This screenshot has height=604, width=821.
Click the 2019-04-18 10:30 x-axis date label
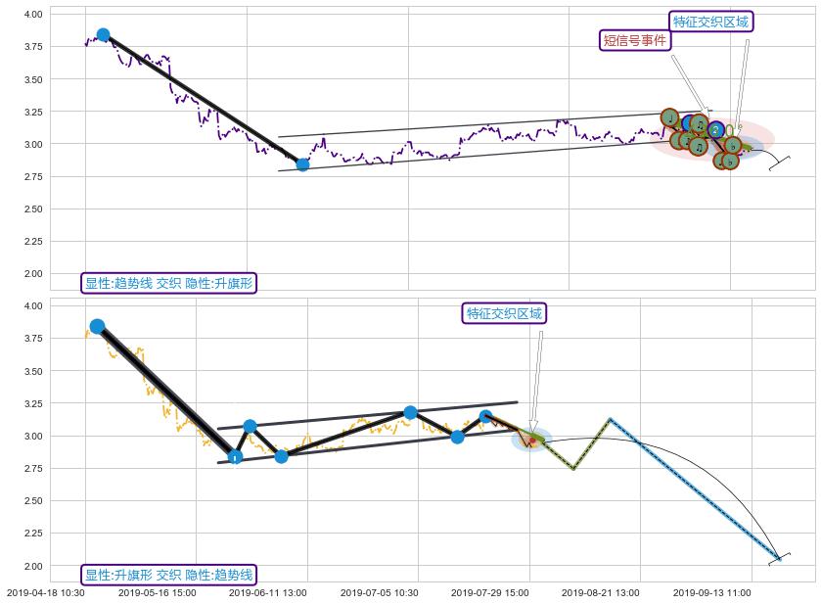point(45,592)
